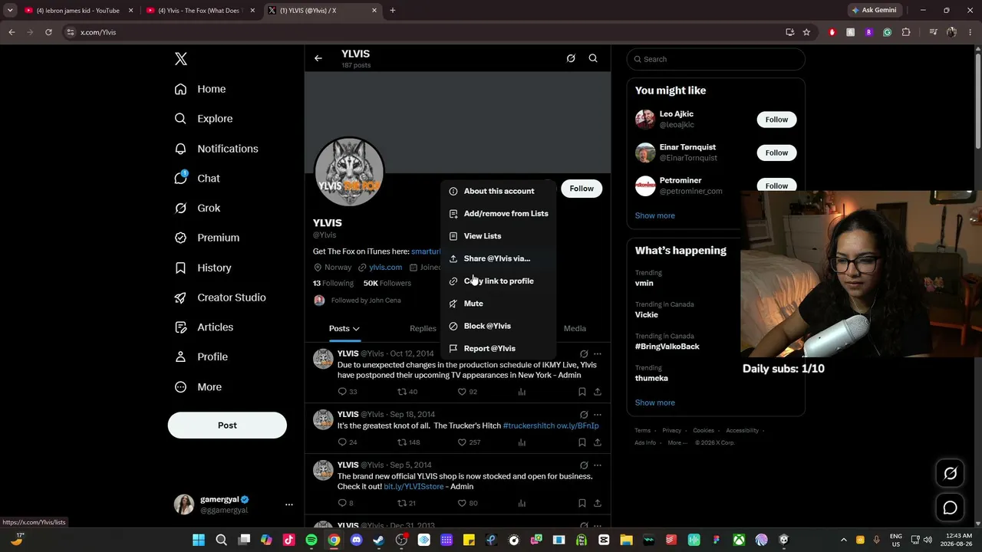982x552 pixels.
Task: Share the Sep 18, 2014 post
Action: [598, 442]
